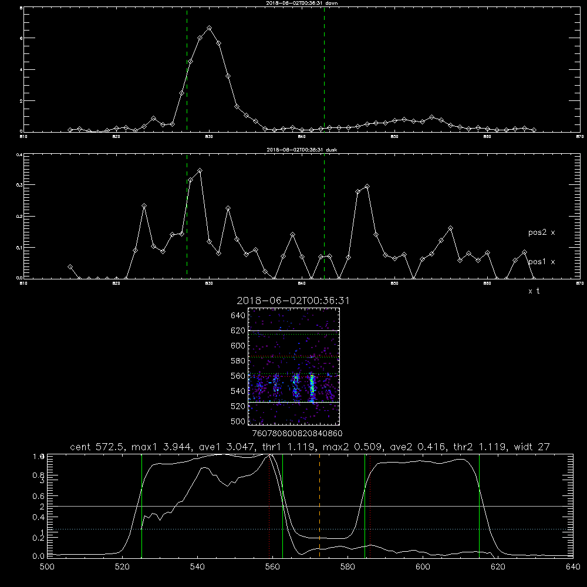Click bottom plot x-axis label 600
The width and height of the screenshot is (587, 587).
[423, 567]
